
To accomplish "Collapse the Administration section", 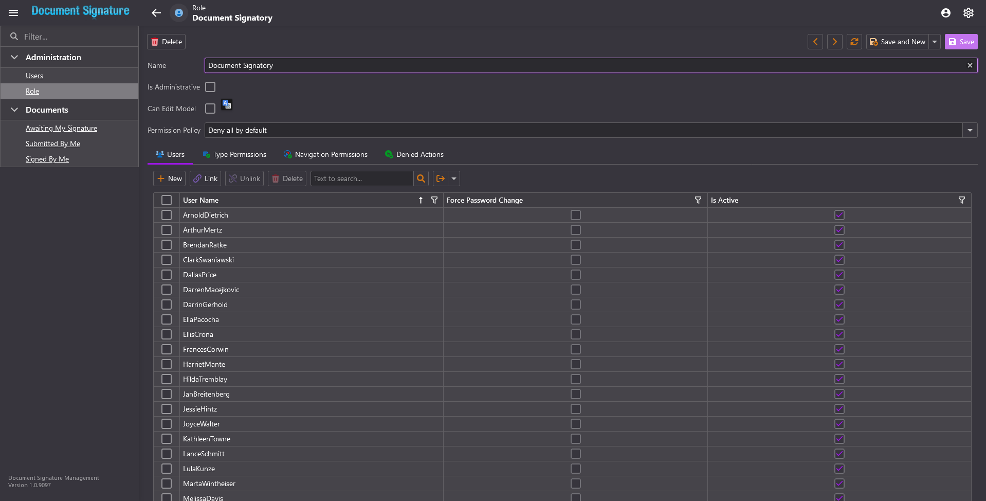I will (x=14, y=57).
